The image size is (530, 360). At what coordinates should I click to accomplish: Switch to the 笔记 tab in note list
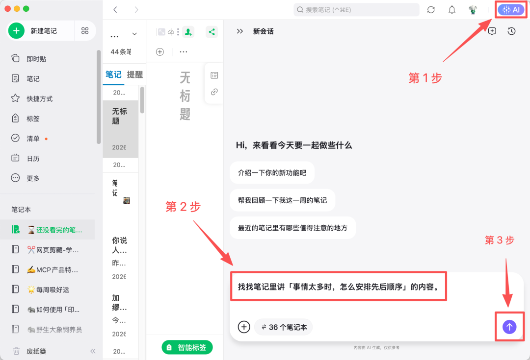point(113,74)
